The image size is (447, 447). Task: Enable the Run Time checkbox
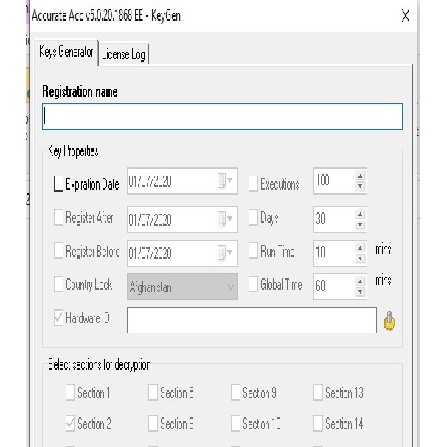[x=253, y=251]
